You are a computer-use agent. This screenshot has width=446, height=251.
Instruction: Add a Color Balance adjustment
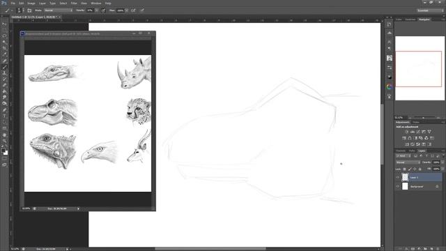[410, 138]
